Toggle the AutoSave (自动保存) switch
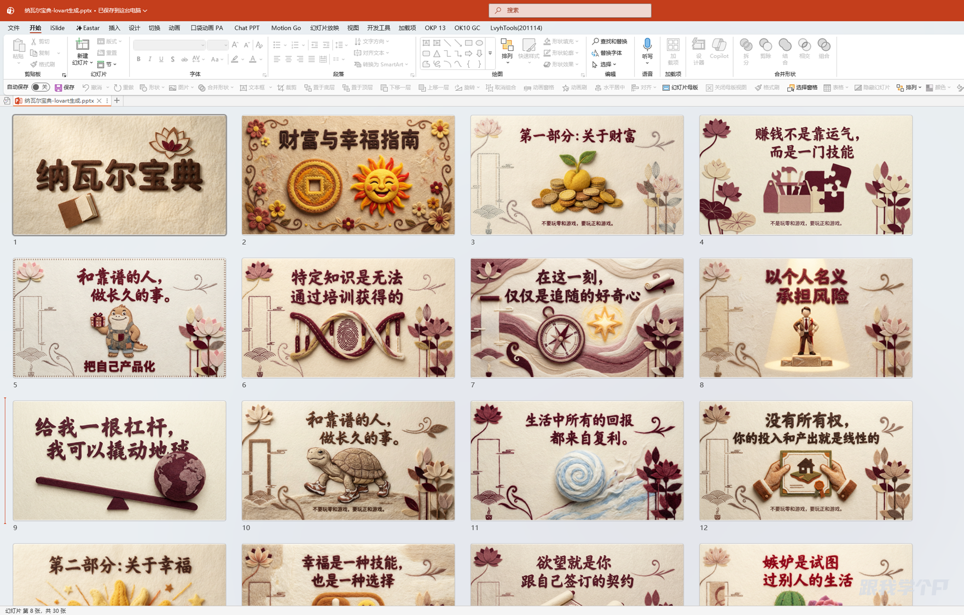The height and width of the screenshot is (615, 964). point(40,87)
